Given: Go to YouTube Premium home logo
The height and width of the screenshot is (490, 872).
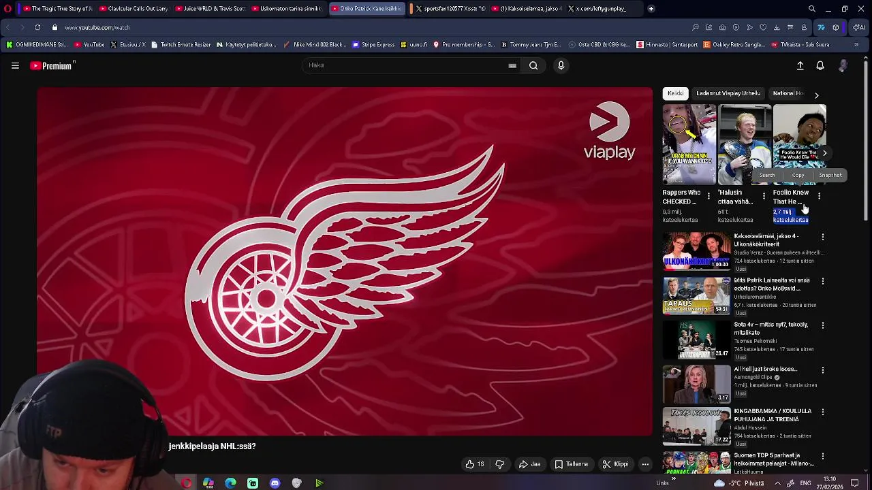Looking at the screenshot, I should coord(52,66).
